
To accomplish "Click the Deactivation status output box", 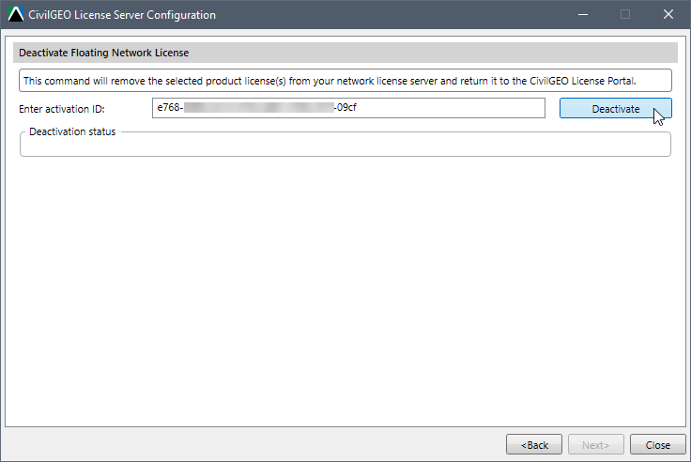I will click(345, 146).
